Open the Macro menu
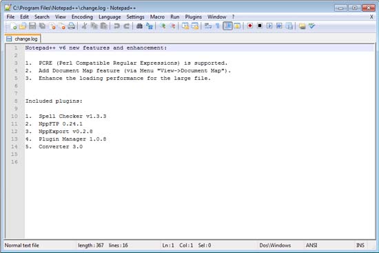Image resolution: width=379 pixels, height=253 pixels. pyautogui.click(x=157, y=17)
